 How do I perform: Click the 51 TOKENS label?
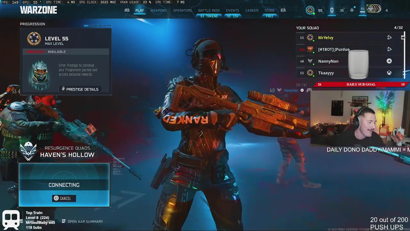(x=209, y=16)
